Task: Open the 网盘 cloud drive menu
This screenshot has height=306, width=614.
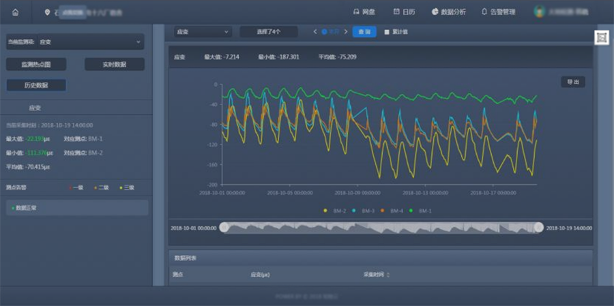Action: pyautogui.click(x=365, y=12)
